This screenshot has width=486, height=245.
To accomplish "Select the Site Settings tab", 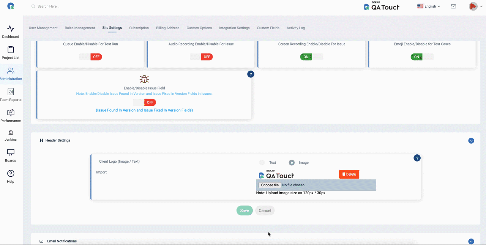I will pos(112,28).
